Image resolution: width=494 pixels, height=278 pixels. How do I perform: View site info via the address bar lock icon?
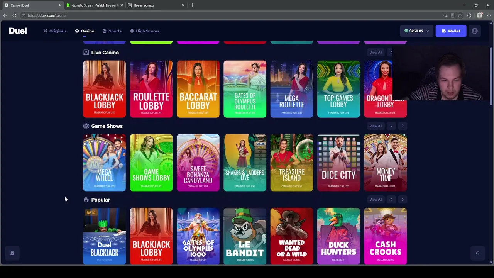click(24, 15)
